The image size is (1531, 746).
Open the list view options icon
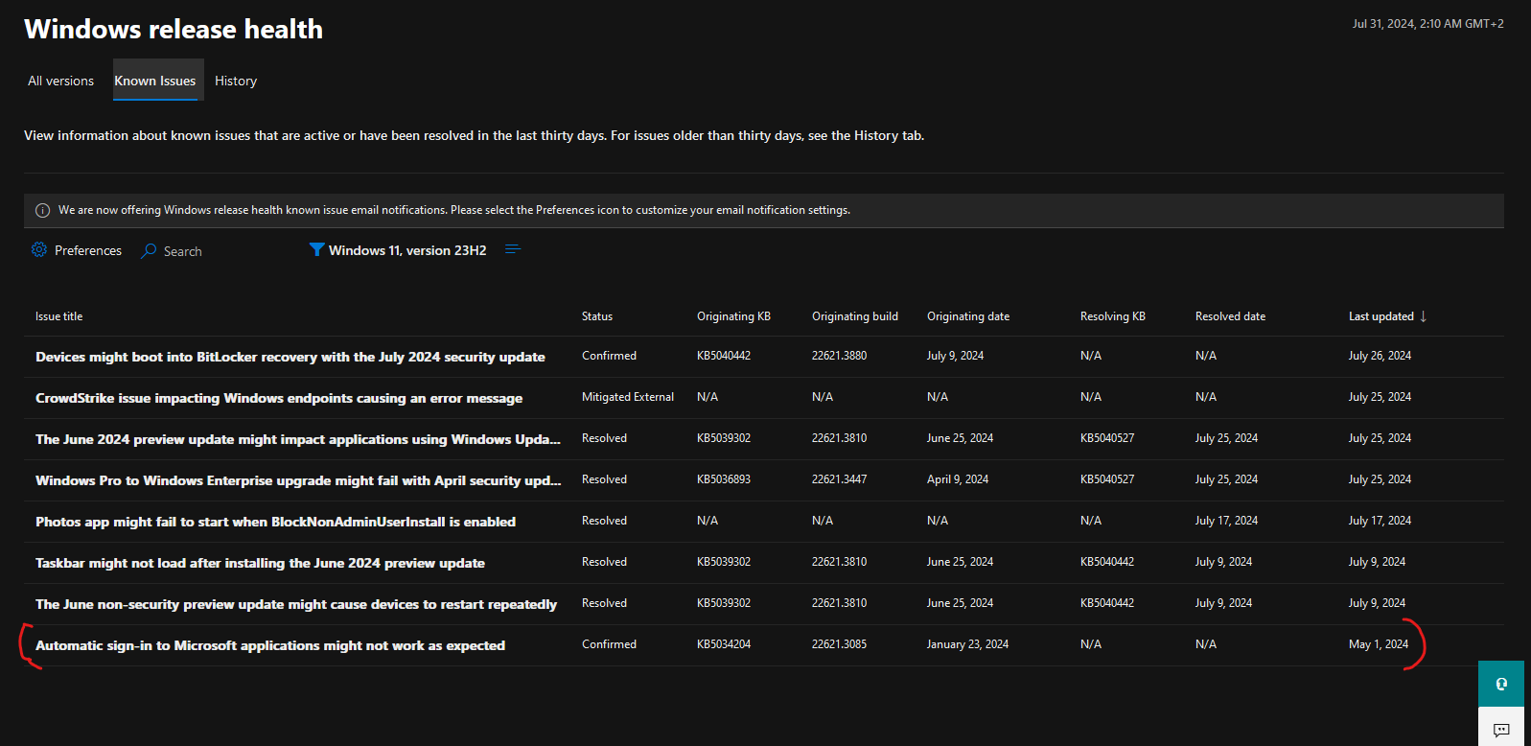(x=513, y=249)
